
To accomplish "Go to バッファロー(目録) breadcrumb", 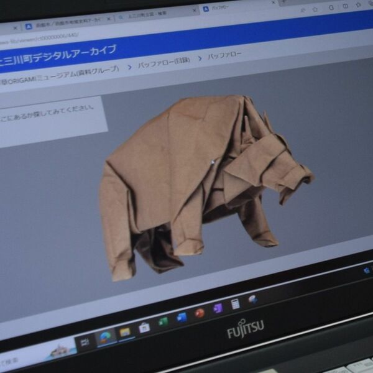I will point(164,63).
